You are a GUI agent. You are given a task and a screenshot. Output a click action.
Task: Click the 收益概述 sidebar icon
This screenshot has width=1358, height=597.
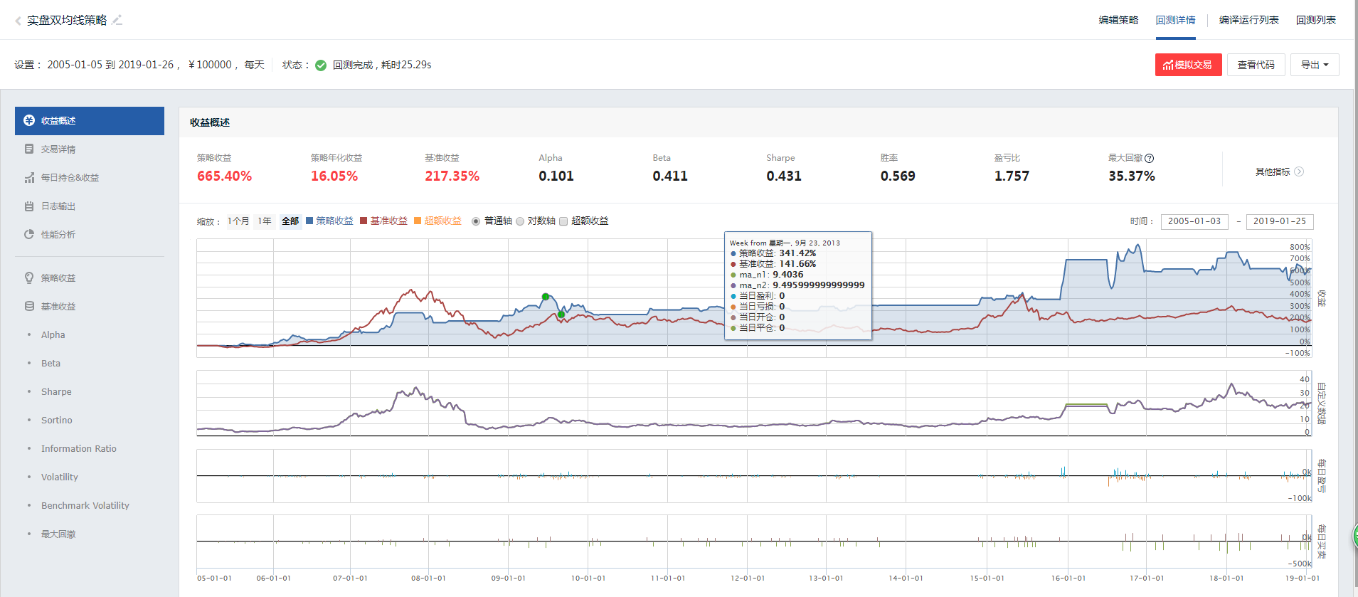29,120
